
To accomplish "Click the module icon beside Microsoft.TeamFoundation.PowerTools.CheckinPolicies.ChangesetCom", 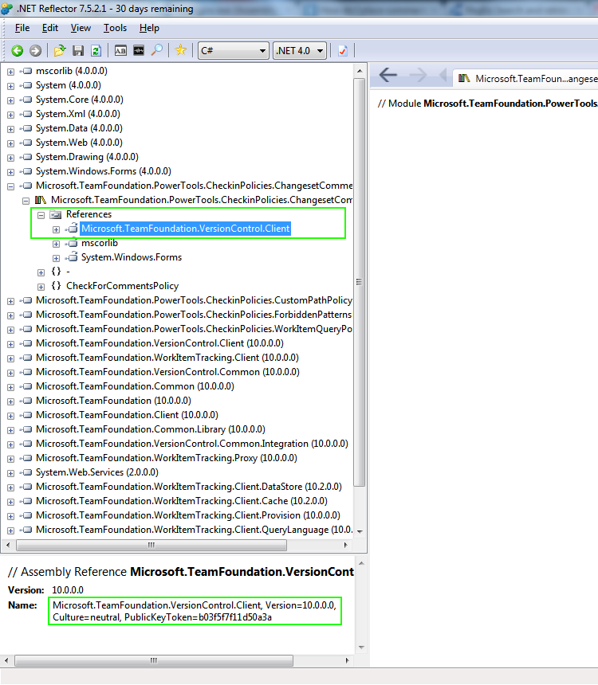I will click(x=41, y=200).
